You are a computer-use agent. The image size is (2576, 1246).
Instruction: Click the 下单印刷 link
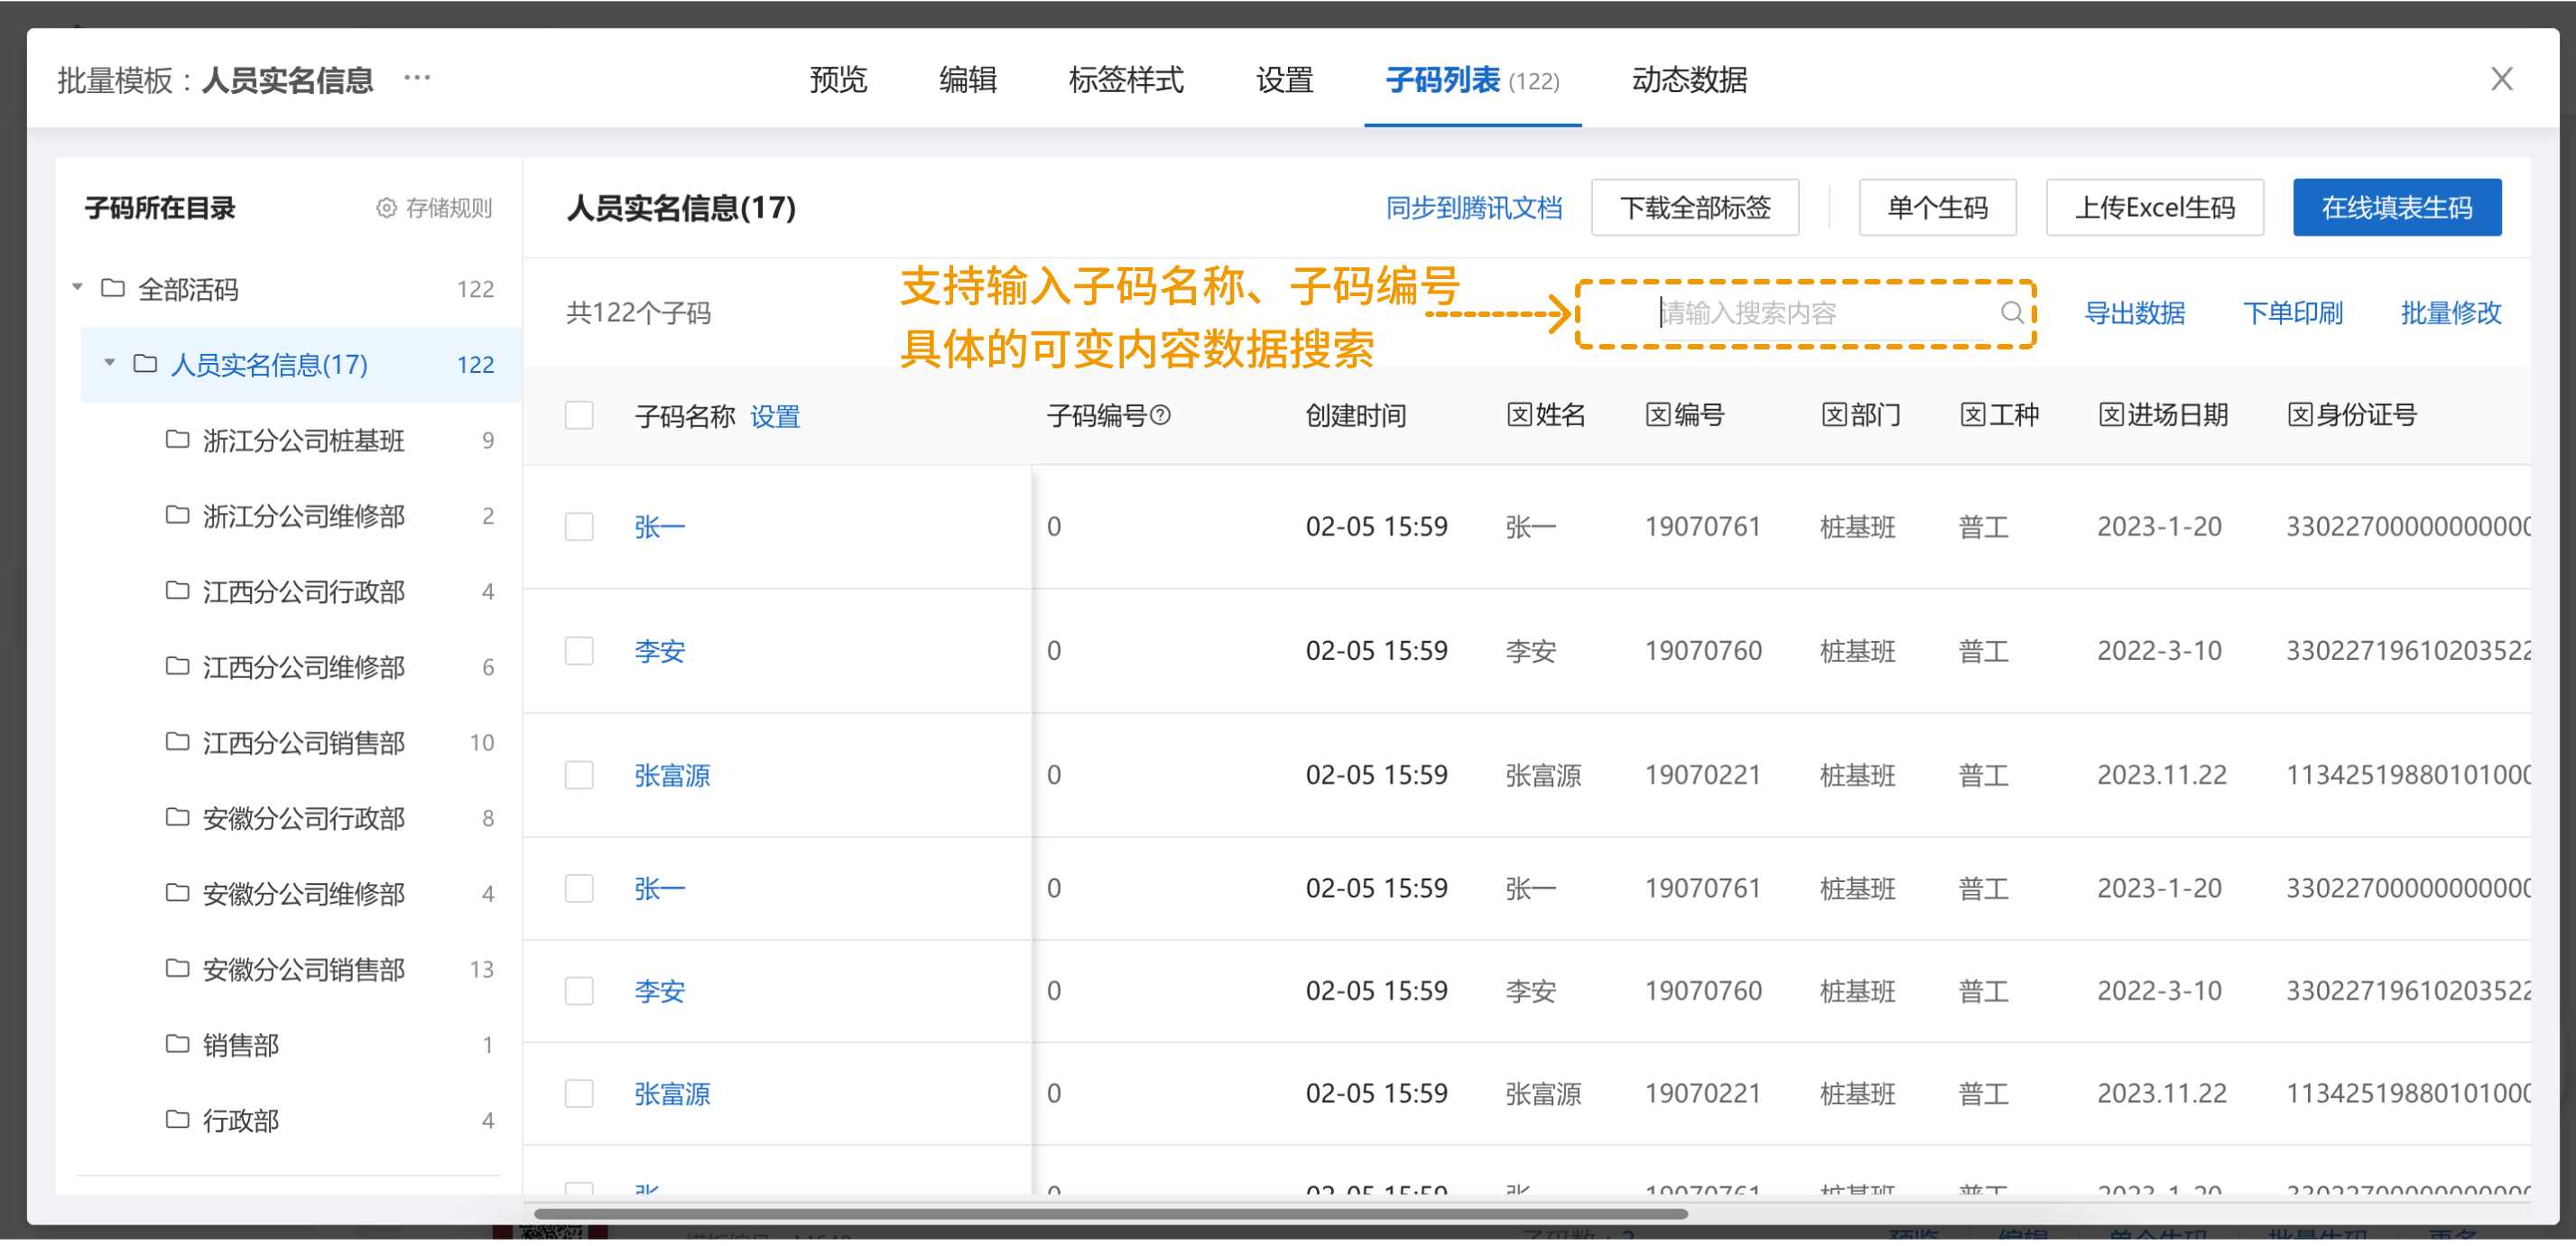tap(2292, 313)
